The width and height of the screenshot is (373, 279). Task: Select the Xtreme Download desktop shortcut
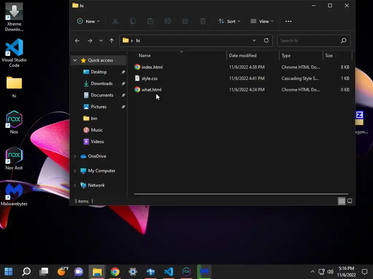coord(14,17)
